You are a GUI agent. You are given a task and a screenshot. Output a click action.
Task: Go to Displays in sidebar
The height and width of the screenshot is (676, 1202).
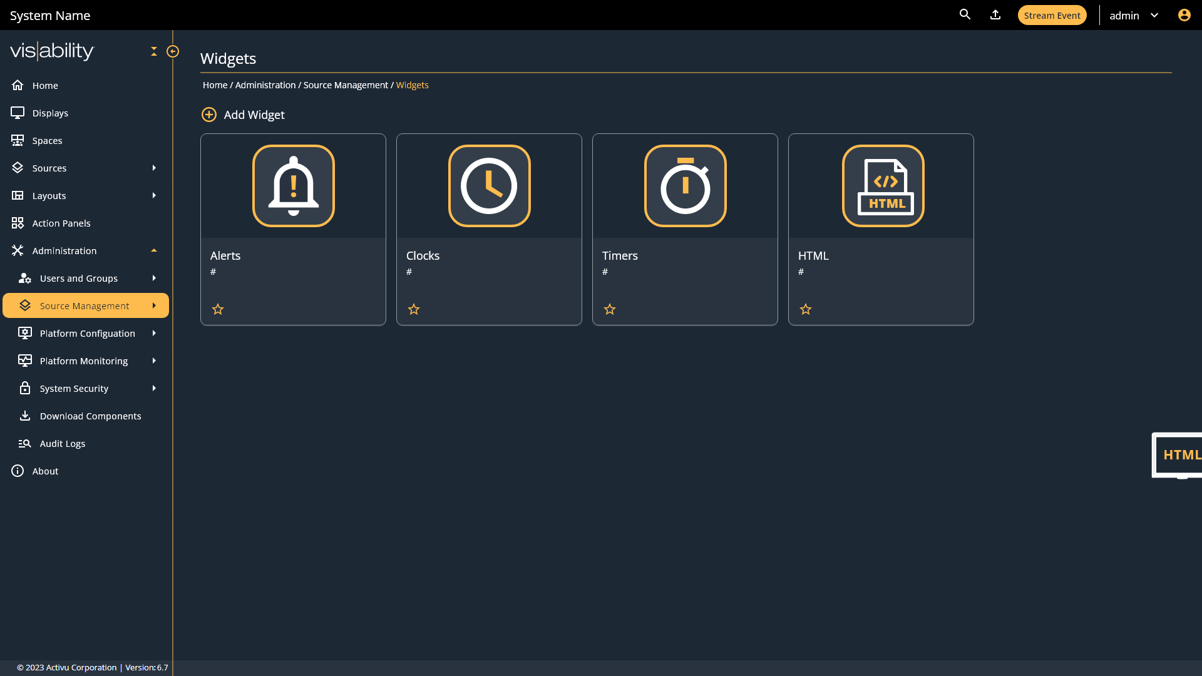[50, 113]
